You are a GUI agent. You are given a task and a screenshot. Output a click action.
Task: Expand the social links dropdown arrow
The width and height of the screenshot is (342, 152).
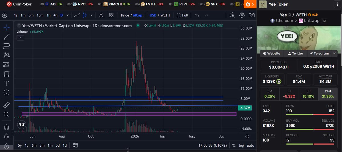click(335, 53)
